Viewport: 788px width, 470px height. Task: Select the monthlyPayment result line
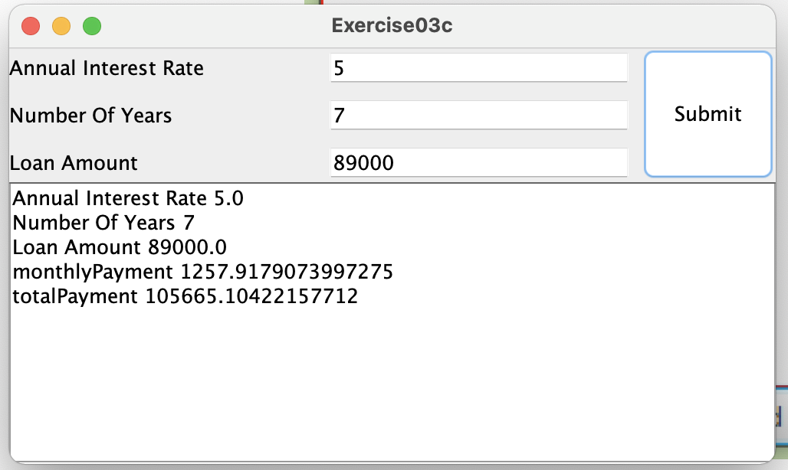tap(201, 271)
